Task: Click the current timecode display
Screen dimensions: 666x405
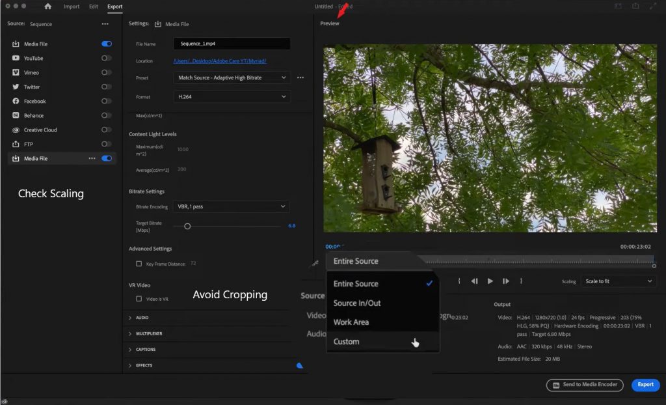Action: (335, 247)
